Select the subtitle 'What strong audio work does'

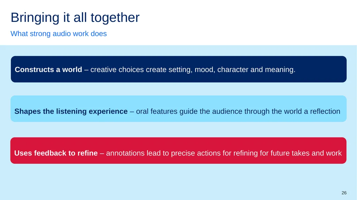pos(59,34)
